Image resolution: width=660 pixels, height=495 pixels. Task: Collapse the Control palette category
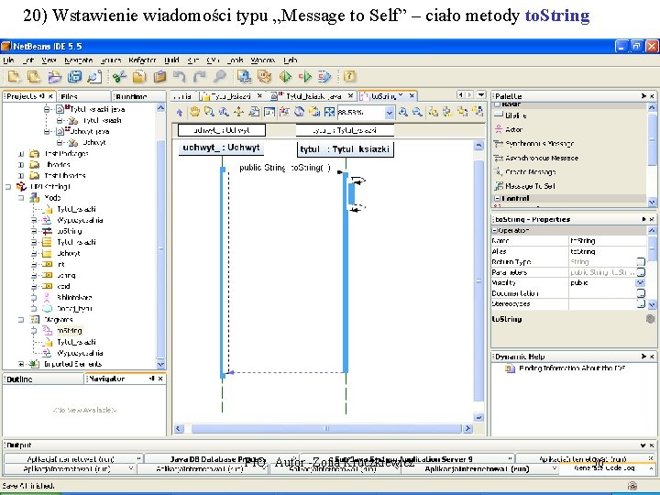click(x=497, y=198)
